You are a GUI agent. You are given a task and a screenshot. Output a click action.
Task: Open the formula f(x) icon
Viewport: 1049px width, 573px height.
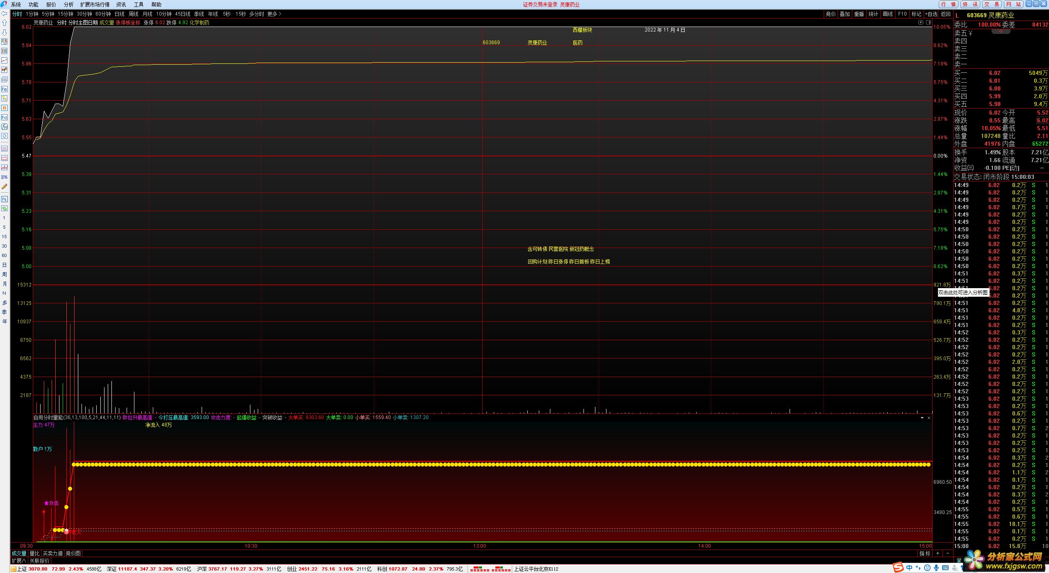point(5,126)
